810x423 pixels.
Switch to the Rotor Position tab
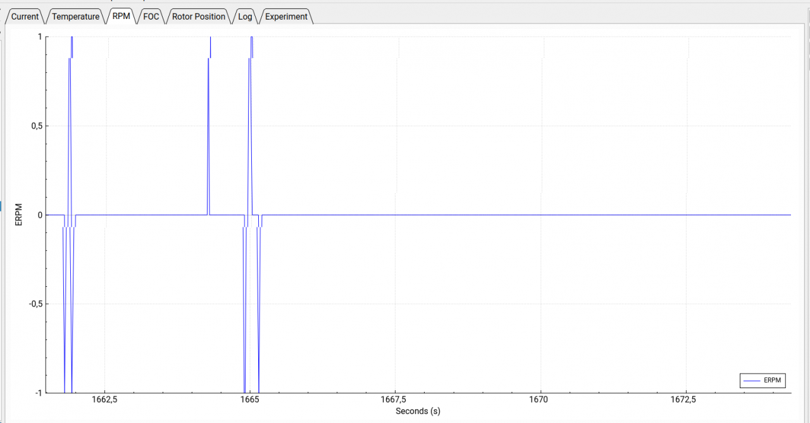click(x=199, y=16)
